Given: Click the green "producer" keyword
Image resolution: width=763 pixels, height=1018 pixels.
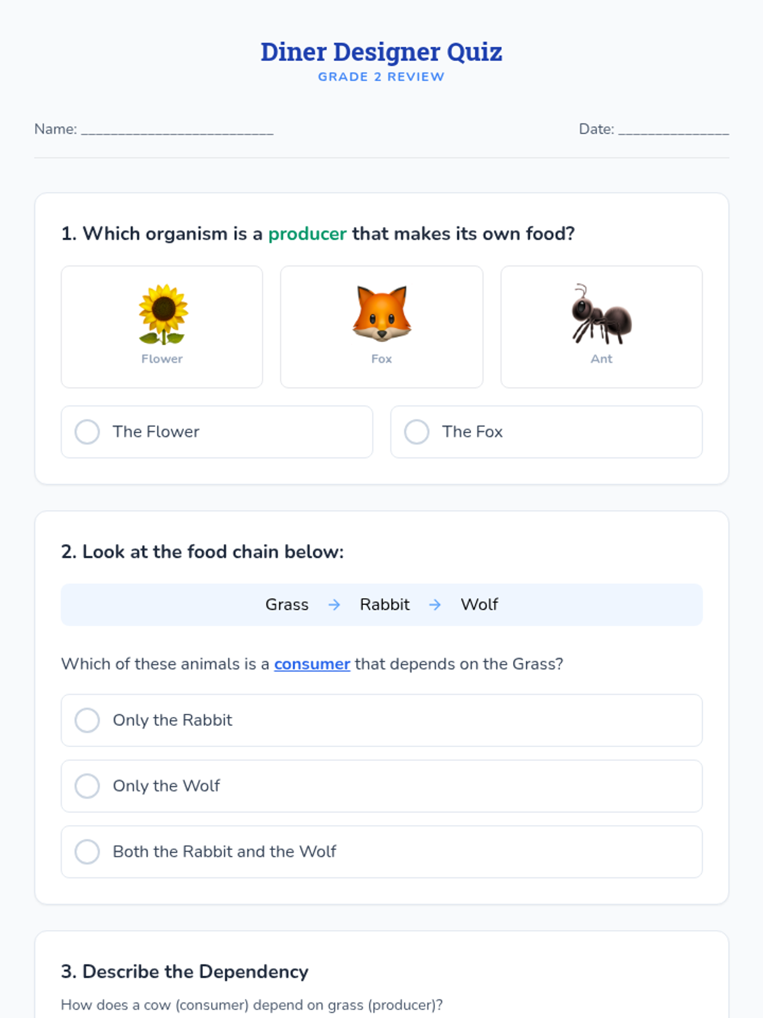Looking at the screenshot, I should click(307, 234).
